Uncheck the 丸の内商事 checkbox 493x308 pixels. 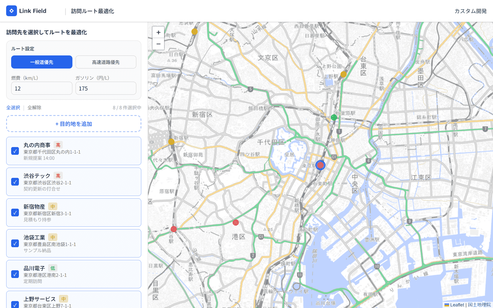click(15, 151)
